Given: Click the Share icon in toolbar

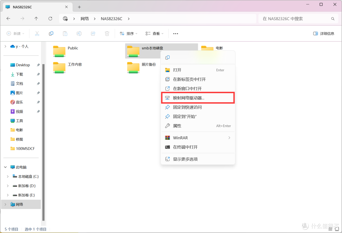Looking at the screenshot, I should point(93,33).
